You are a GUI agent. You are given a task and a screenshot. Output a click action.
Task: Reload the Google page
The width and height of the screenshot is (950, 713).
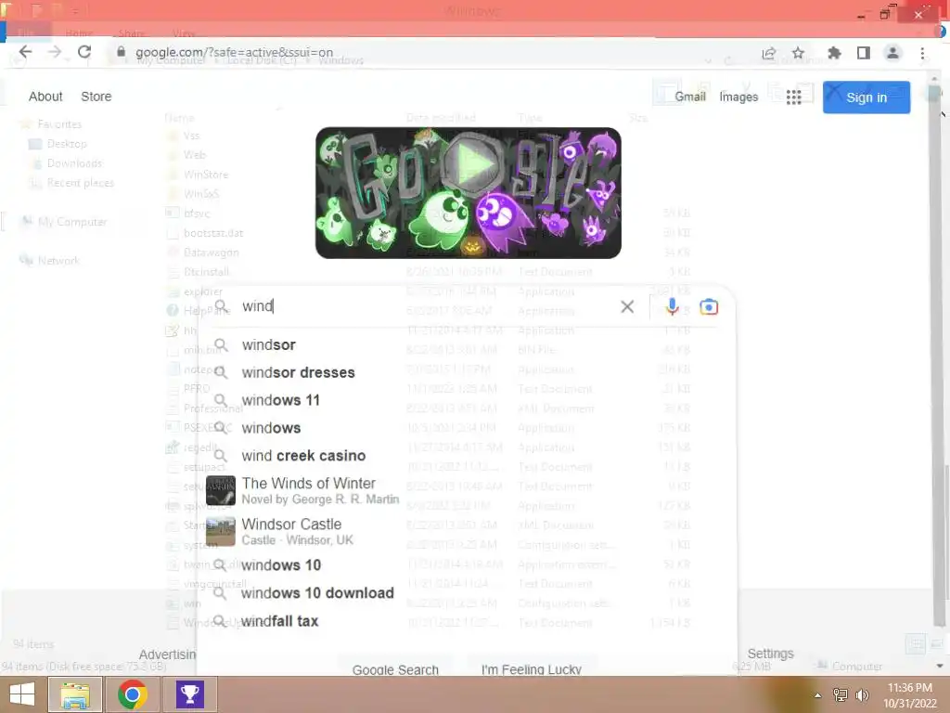point(84,52)
